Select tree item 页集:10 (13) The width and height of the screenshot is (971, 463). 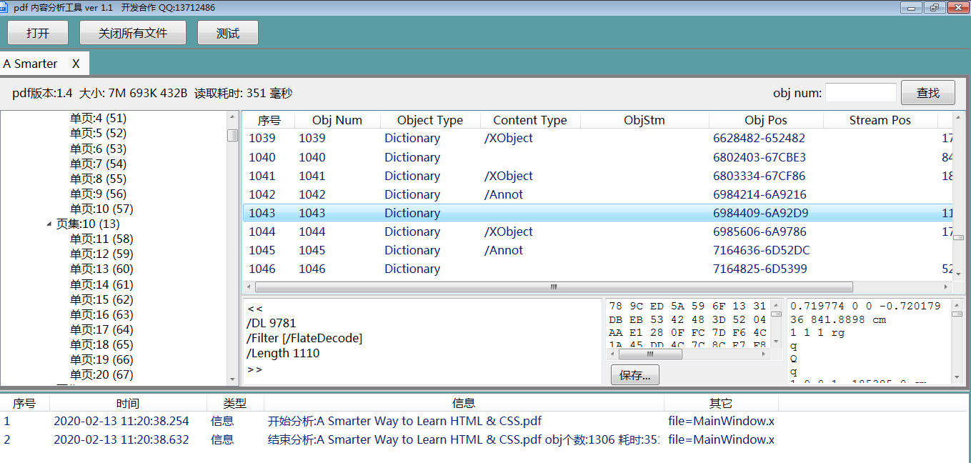tap(88, 224)
